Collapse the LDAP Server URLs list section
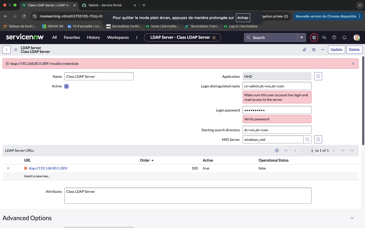The width and height of the screenshot is (365, 228). (352, 150)
